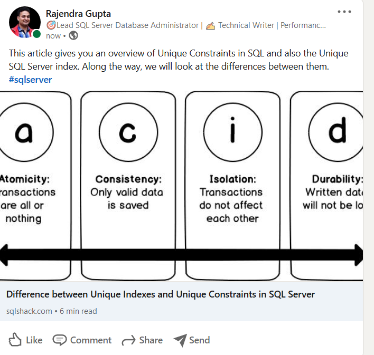Click the green online status indicator
The height and width of the screenshot is (355, 374).
(x=37, y=35)
